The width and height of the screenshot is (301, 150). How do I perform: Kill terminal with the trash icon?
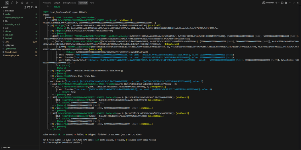286,3
